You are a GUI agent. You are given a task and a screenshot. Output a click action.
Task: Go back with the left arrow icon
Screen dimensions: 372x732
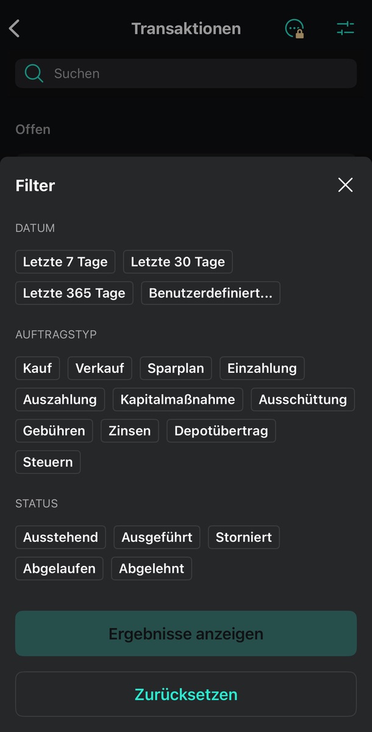pos(15,29)
